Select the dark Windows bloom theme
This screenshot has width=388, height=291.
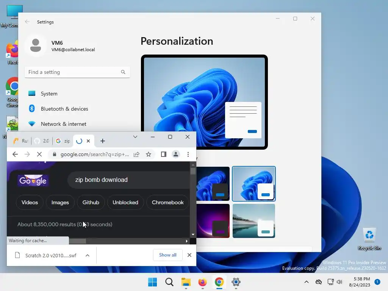[213, 184]
